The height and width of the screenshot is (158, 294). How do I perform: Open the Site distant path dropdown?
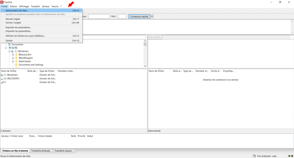tap(292, 37)
